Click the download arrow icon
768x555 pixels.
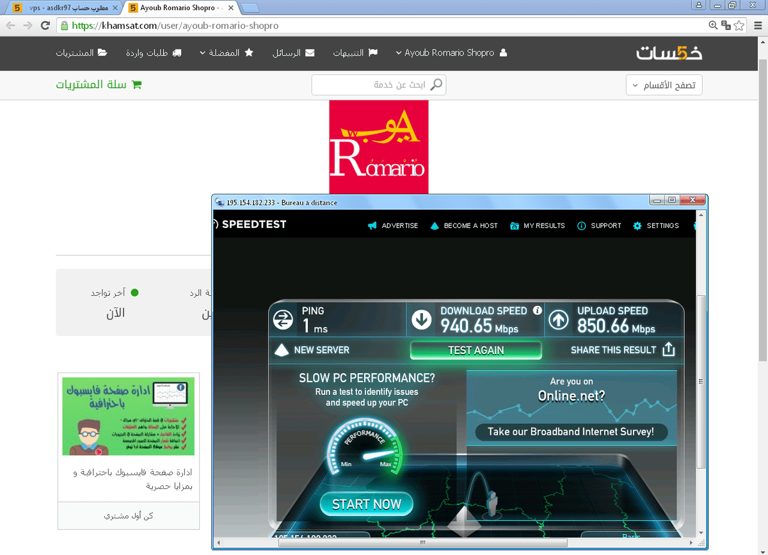(x=422, y=319)
